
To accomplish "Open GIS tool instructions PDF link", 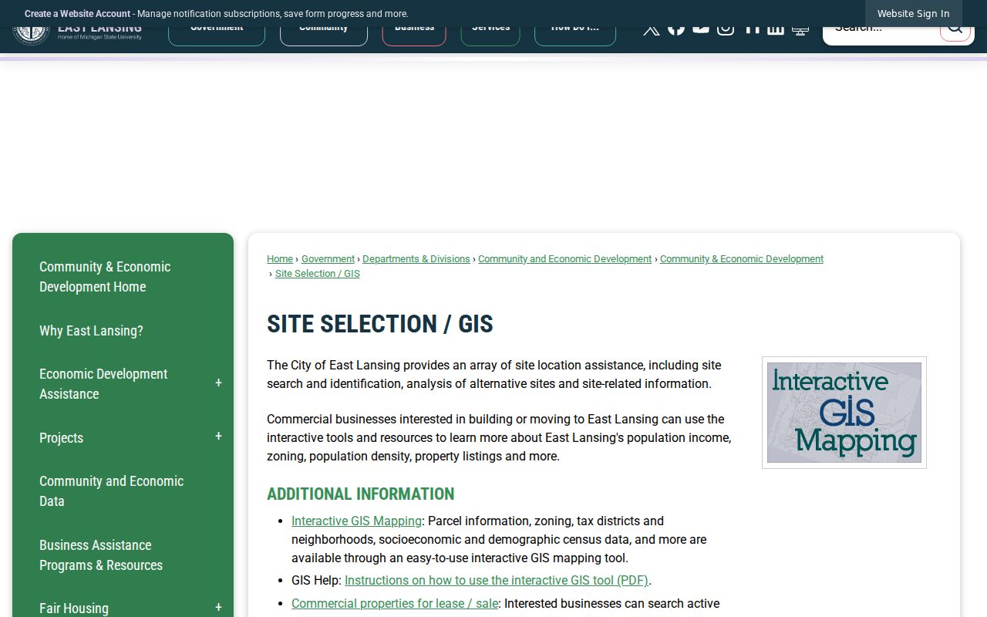I will point(497,581).
